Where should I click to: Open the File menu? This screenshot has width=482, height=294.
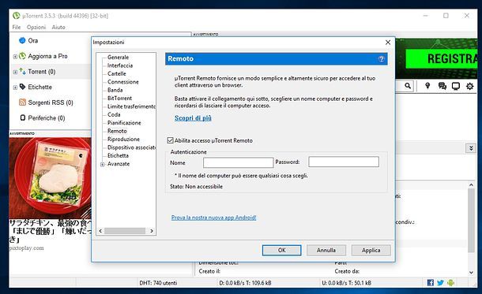point(17,28)
